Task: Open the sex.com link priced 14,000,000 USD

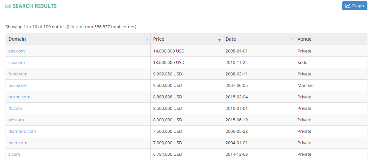Action: pyautogui.click(x=16, y=51)
